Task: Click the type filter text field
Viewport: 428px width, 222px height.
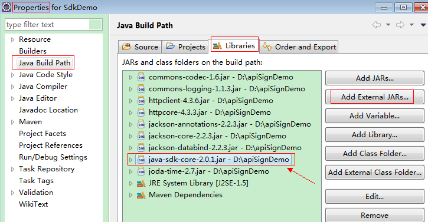Action: (x=47, y=25)
